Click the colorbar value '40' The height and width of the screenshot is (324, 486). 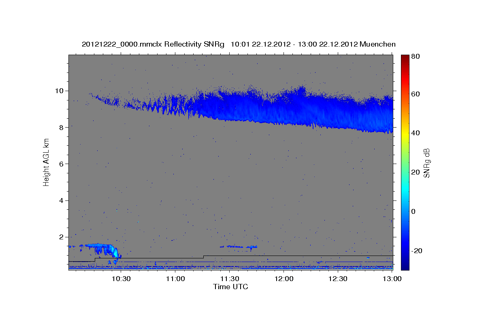tap(416, 133)
